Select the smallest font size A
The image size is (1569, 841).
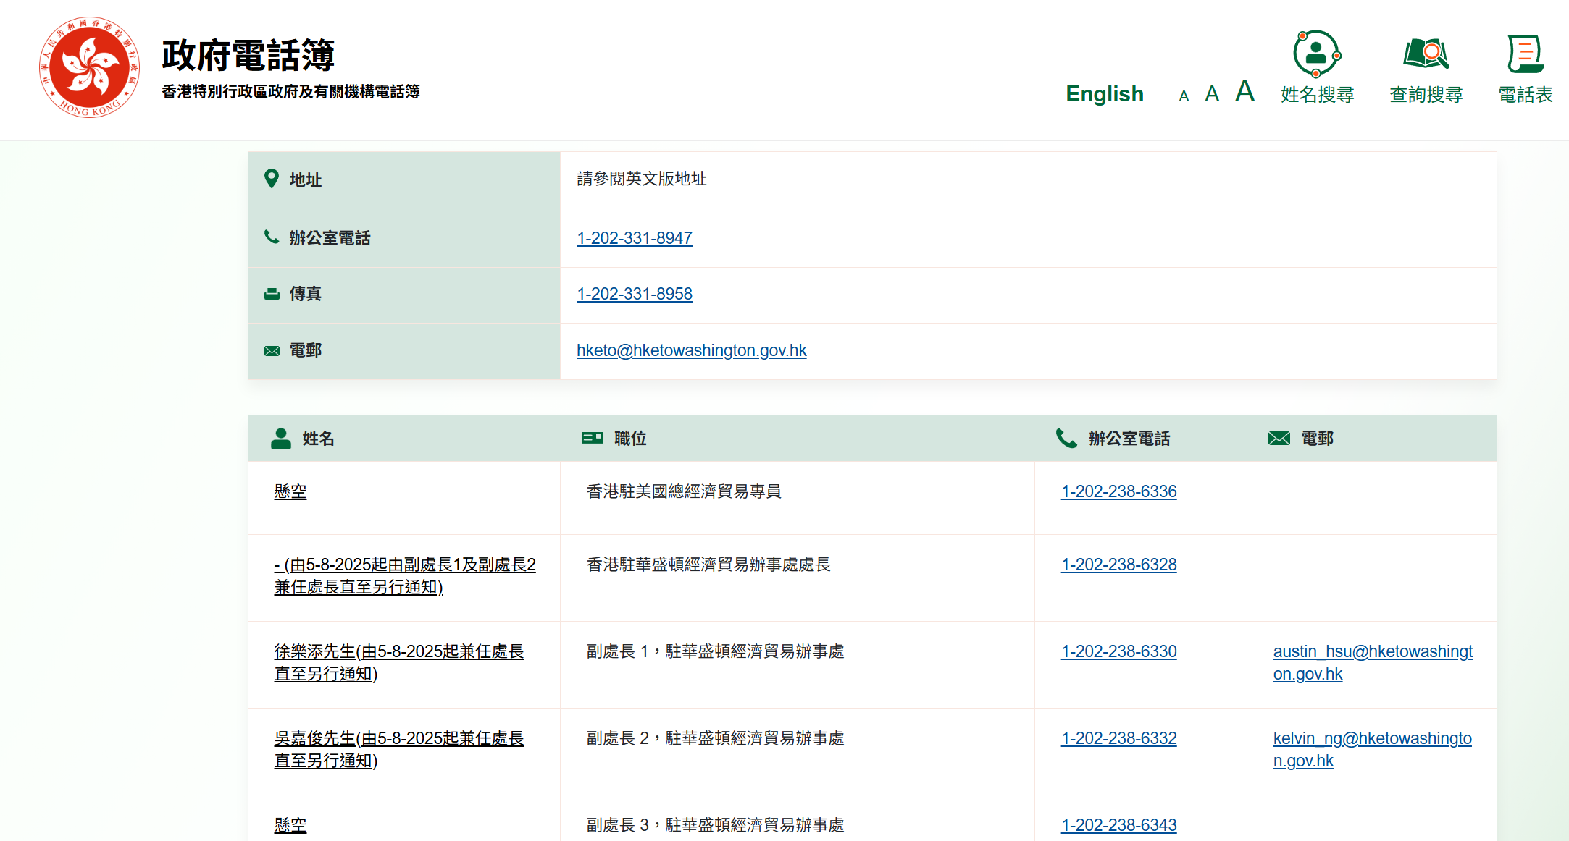pos(1184,95)
